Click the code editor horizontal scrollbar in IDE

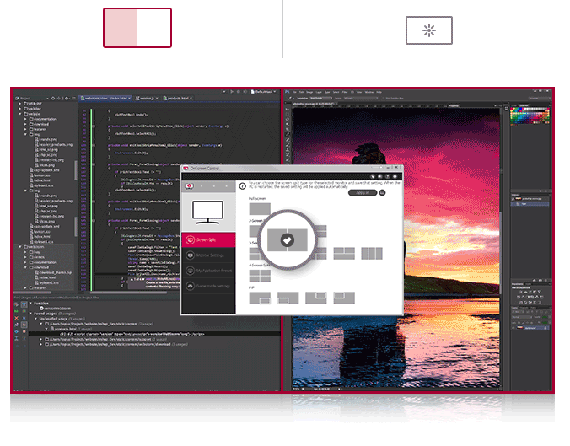129,293
